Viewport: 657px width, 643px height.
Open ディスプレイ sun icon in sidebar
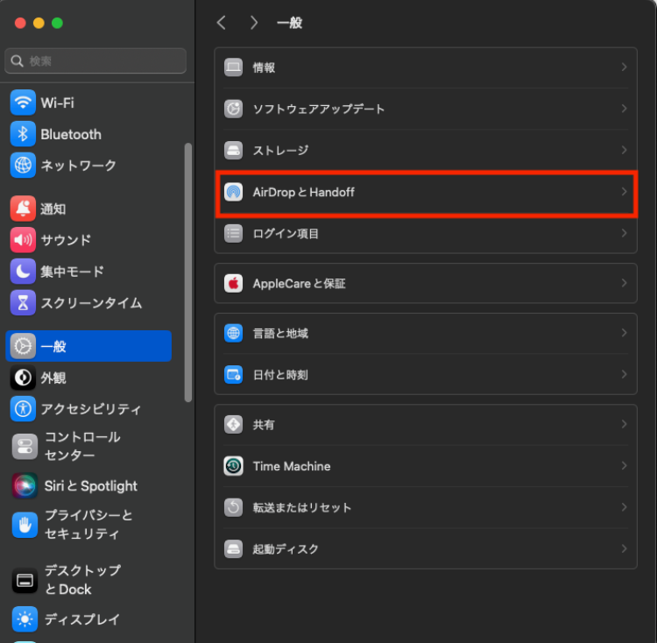click(25, 618)
